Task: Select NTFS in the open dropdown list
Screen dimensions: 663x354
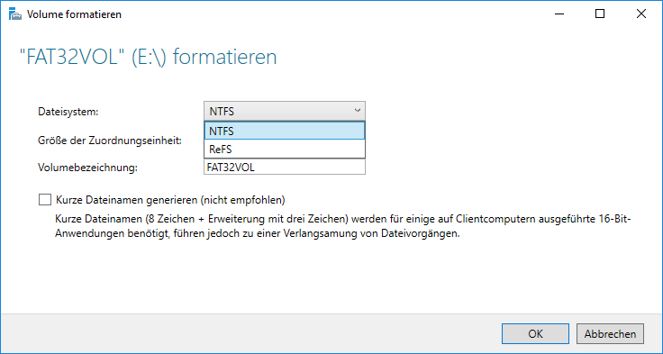Action: pos(285,131)
